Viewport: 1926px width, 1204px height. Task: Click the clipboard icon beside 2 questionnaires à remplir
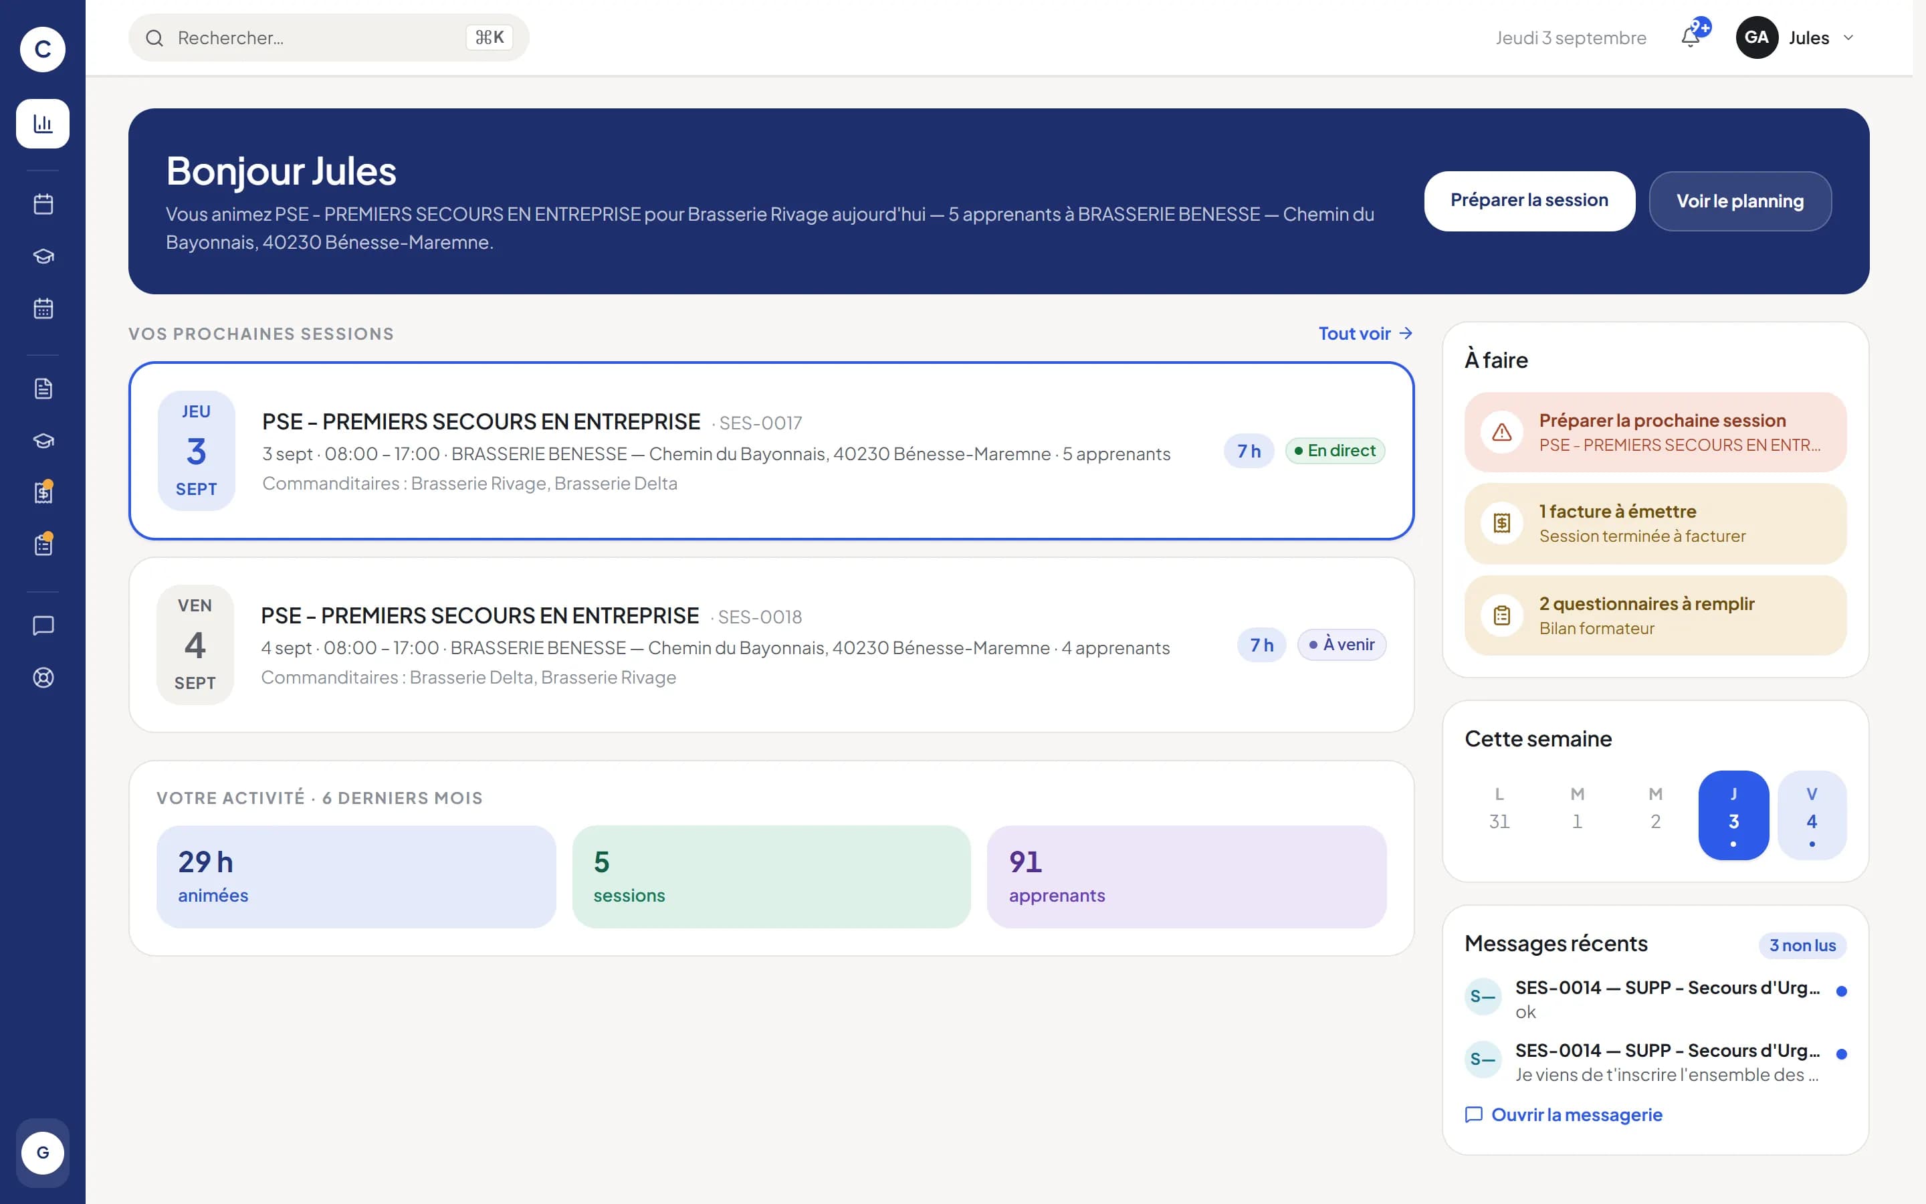1501,615
